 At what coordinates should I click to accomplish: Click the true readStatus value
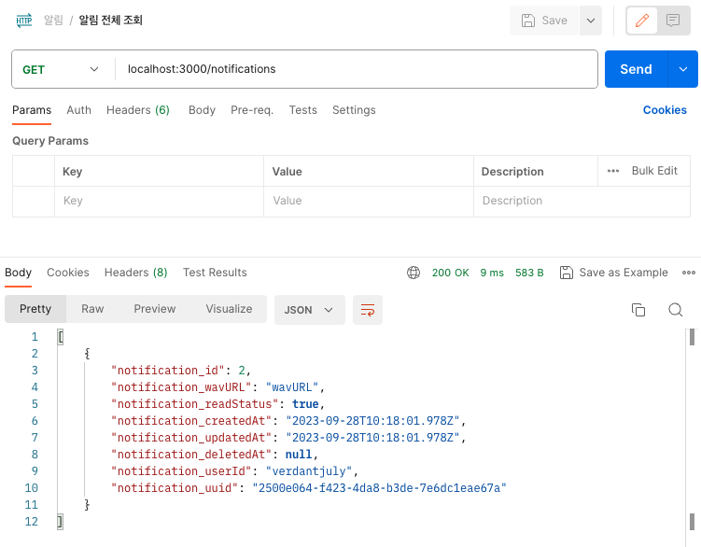tap(305, 404)
